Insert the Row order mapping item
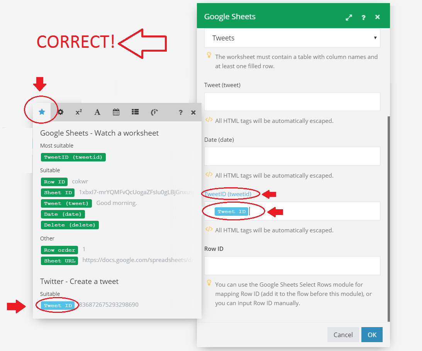The height and width of the screenshot is (351, 422). [x=59, y=250]
